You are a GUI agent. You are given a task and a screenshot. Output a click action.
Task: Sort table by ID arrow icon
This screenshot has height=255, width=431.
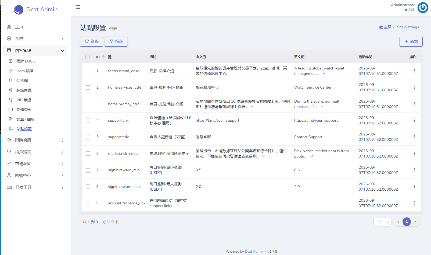point(103,57)
